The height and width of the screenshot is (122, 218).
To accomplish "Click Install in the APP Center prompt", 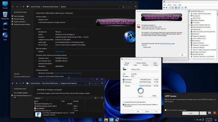I will point(190,113).
